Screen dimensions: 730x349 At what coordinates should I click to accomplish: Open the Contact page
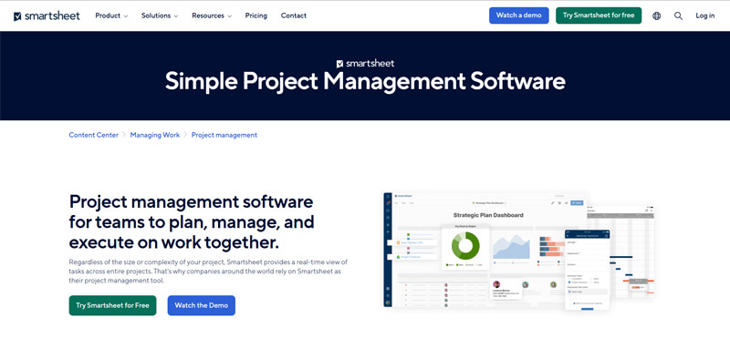point(294,15)
